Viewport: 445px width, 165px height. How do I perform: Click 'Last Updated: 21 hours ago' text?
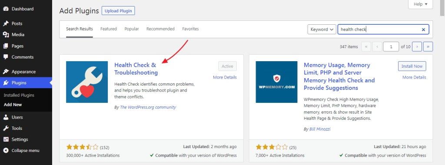[x=400, y=147]
